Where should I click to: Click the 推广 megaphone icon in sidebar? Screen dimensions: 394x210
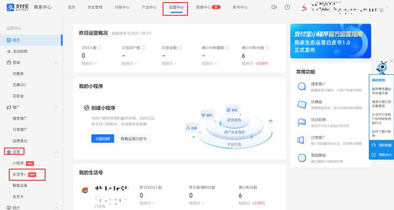(x=9, y=107)
